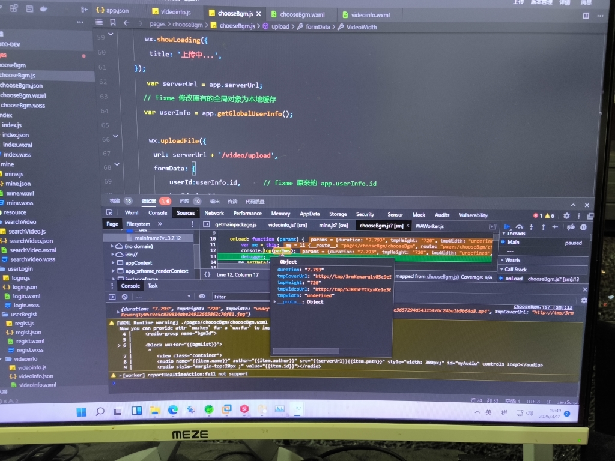Toggle Pause on exceptions icon

click(583, 227)
